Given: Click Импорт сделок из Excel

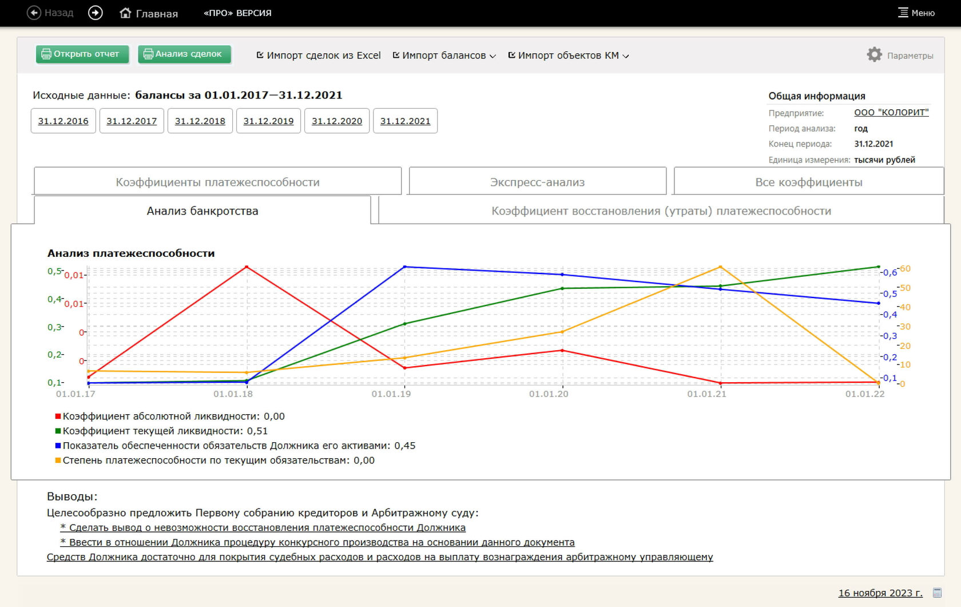Looking at the screenshot, I should click(323, 55).
